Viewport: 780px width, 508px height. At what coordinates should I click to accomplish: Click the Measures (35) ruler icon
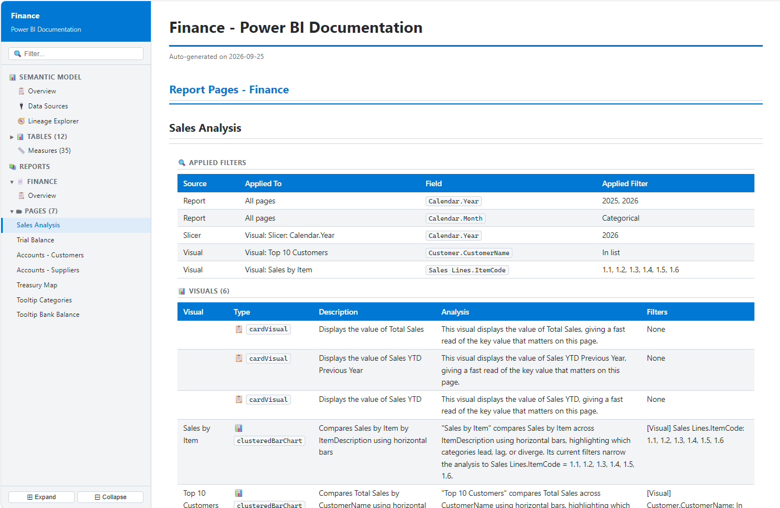(x=21, y=151)
